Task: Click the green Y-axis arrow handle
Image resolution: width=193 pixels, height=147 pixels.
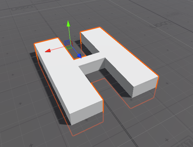Action: coord(68,24)
